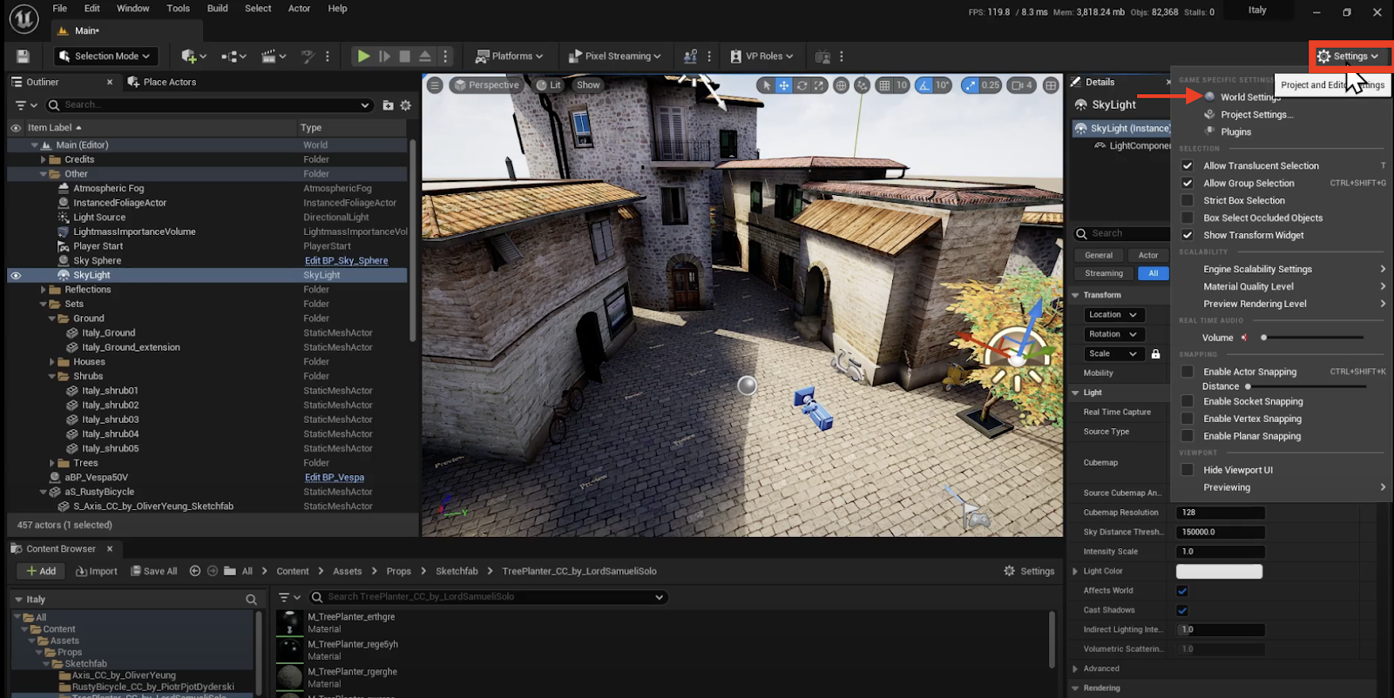Uncheck Allow Translucent Selection
Image resolution: width=1394 pixels, height=698 pixels.
1187,165
